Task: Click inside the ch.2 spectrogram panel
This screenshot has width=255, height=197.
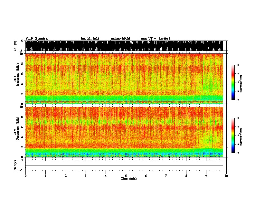Action: (124, 132)
